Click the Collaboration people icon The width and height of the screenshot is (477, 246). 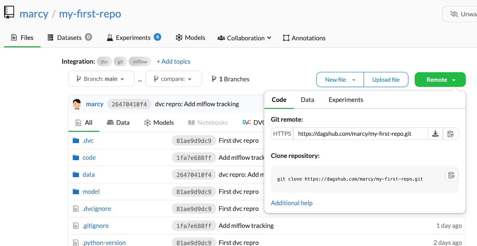pos(221,38)
